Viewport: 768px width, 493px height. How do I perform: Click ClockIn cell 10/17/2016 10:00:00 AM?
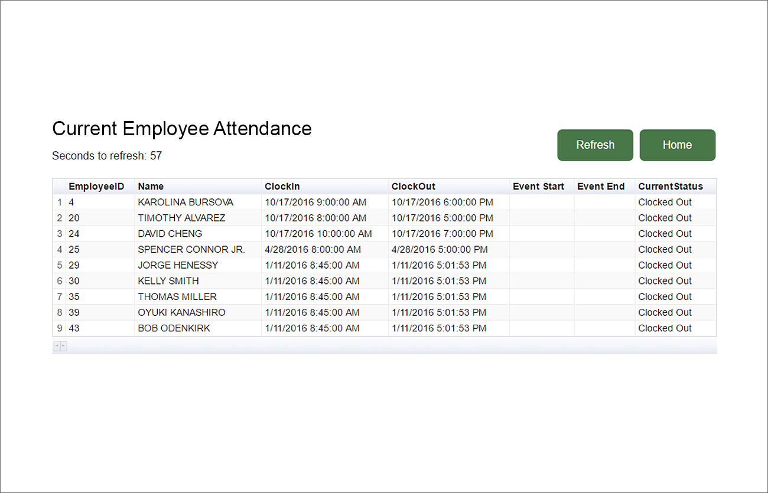325,234
